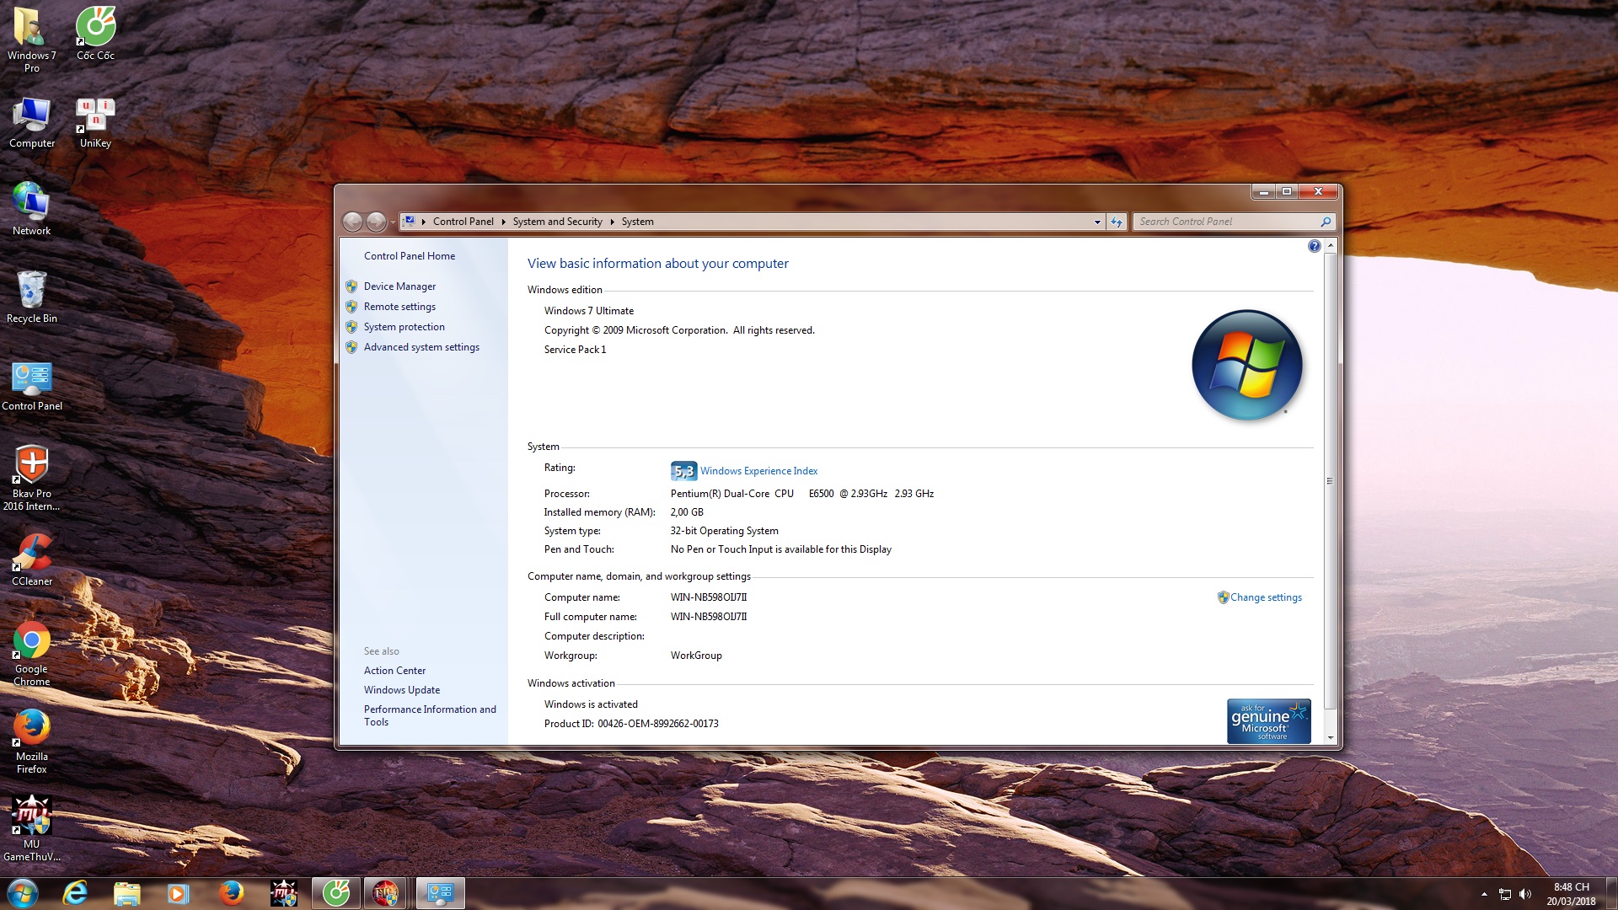Open Action Center link
Image resolution: width=1618 pixels, height=910 pixels.
pos(394,671)
